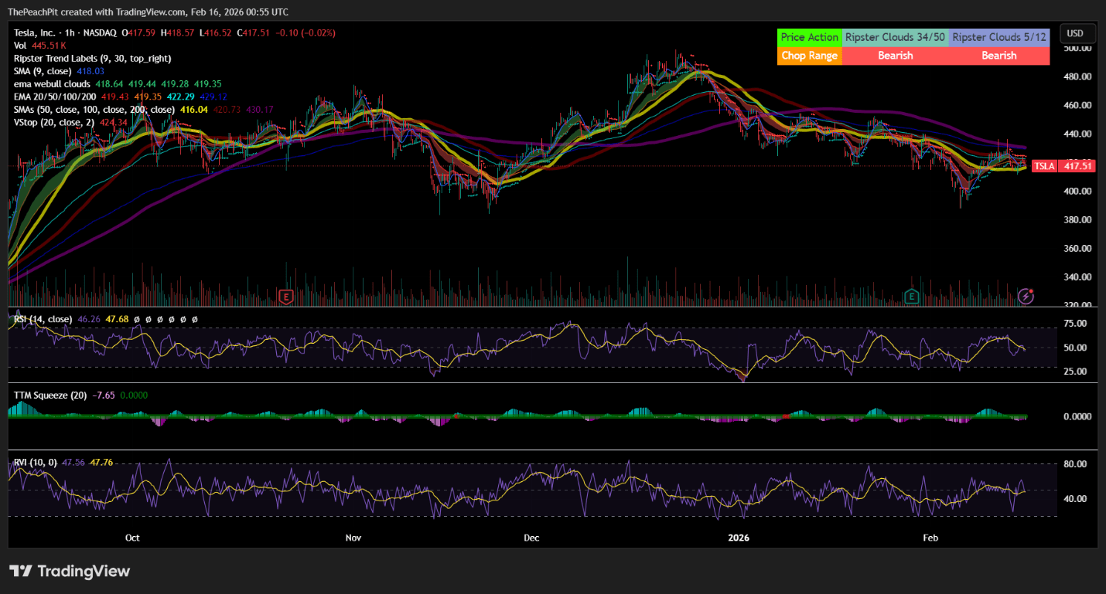Select the VStop (20, close, 2) legend

pyautogui.click(x=53, y=123)
